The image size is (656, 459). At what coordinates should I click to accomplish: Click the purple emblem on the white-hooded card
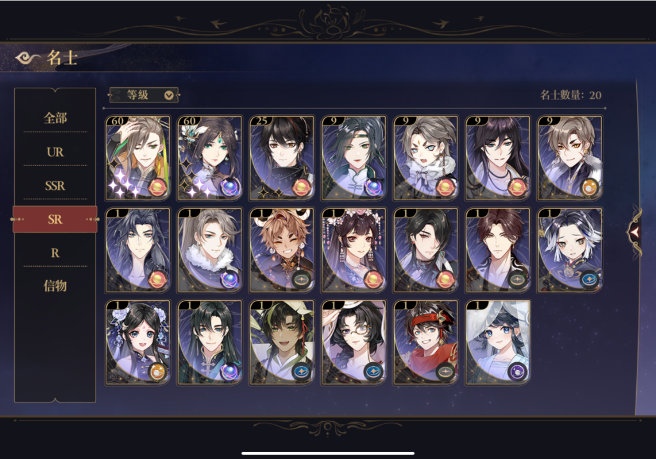[x=517, y=371]
